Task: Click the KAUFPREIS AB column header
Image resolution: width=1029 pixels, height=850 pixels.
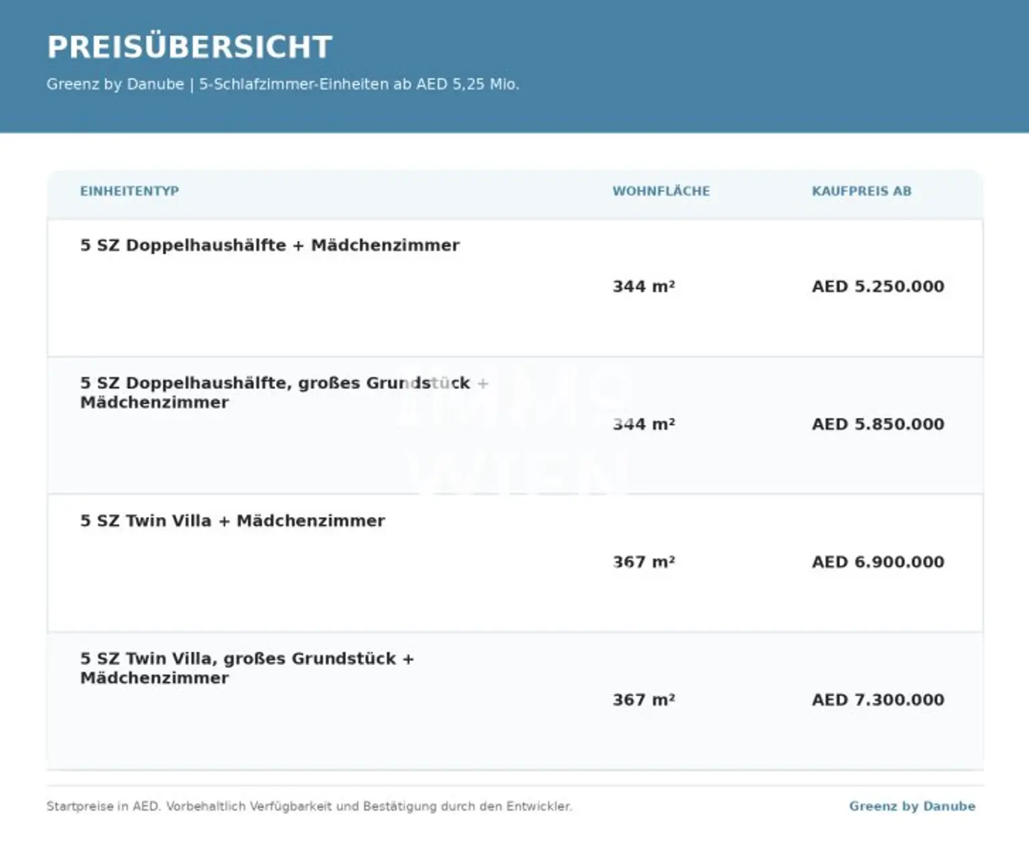Action: [862, 191]
